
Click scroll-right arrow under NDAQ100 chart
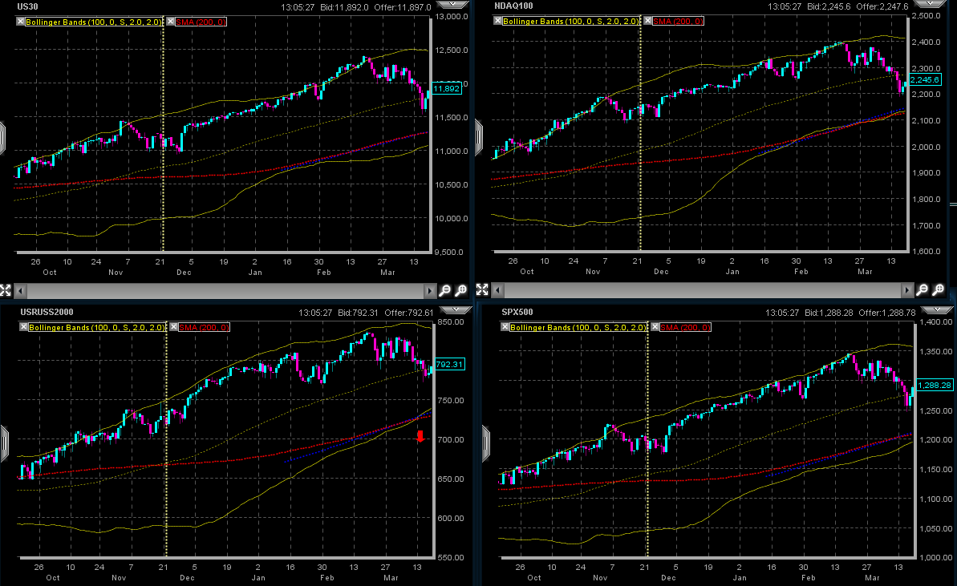pos(907,290)
